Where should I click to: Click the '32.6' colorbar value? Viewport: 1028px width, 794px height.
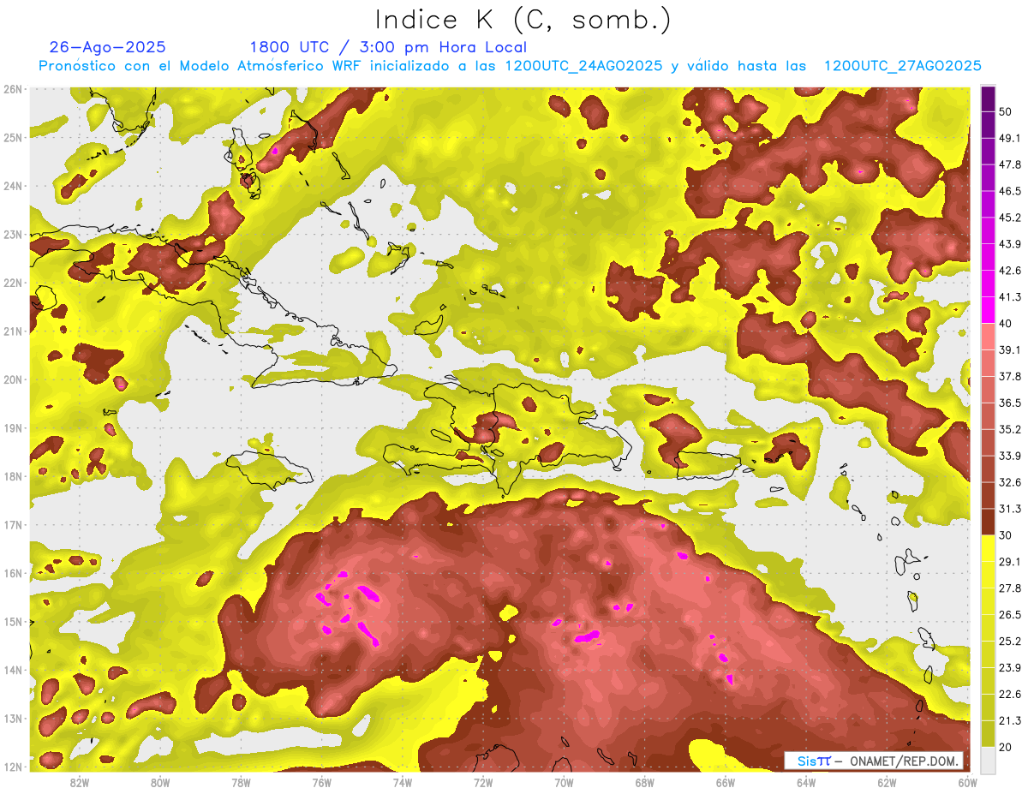[x=1010, y=481]
